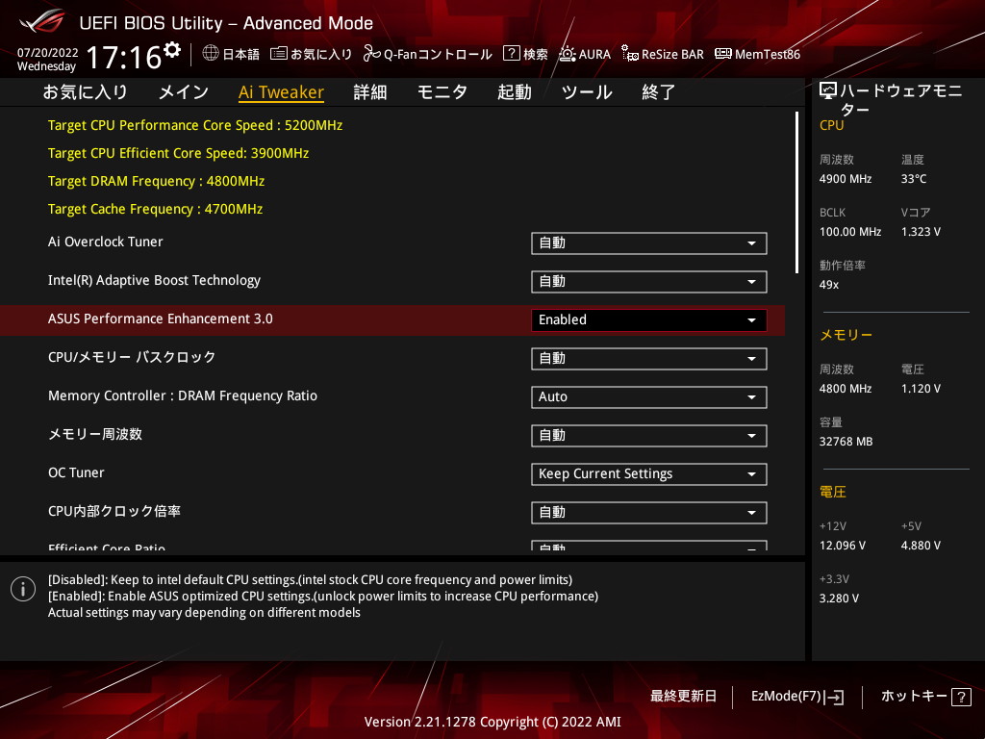Click the Vコア 1.323 V value
Screen dimensions: 985x739
[921, 232]
